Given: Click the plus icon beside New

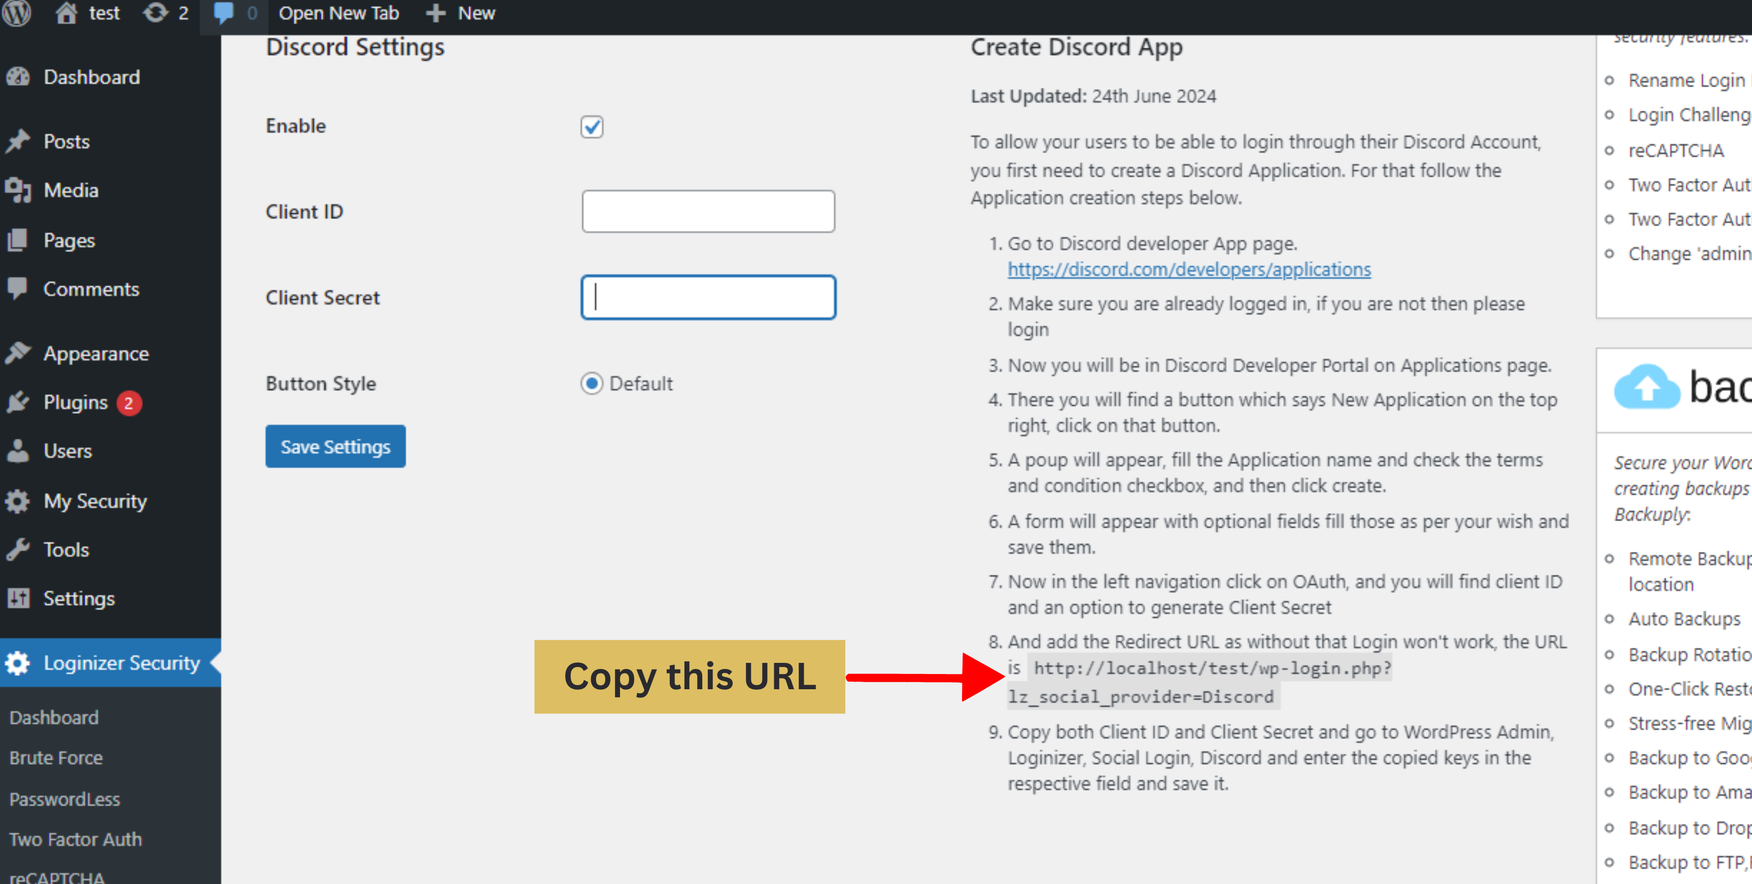Looking at the screenshot, I should pyautogui.click(x=435, y=13).
